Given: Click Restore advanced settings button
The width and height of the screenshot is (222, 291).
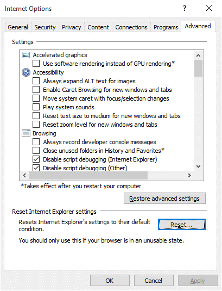Looking at the screenshot, I should tap(164, 199).
